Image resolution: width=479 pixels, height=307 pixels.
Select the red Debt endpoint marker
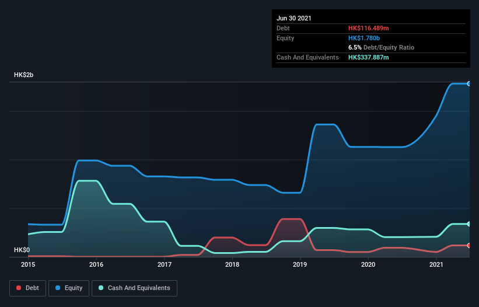click(x=469, y=245)
